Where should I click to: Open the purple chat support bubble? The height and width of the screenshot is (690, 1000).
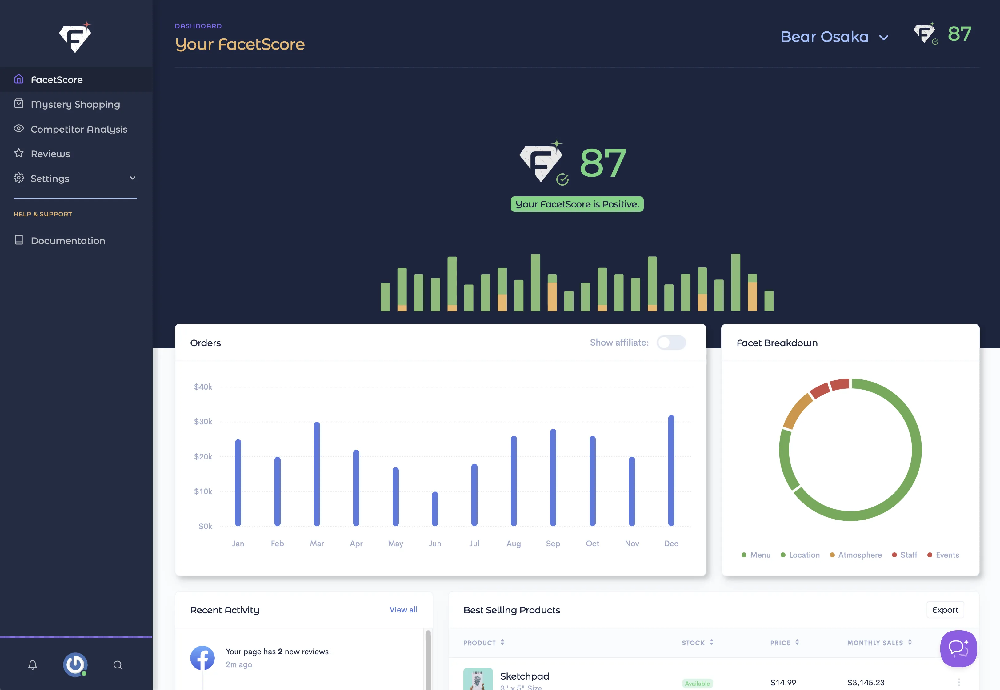coord(958,648)
